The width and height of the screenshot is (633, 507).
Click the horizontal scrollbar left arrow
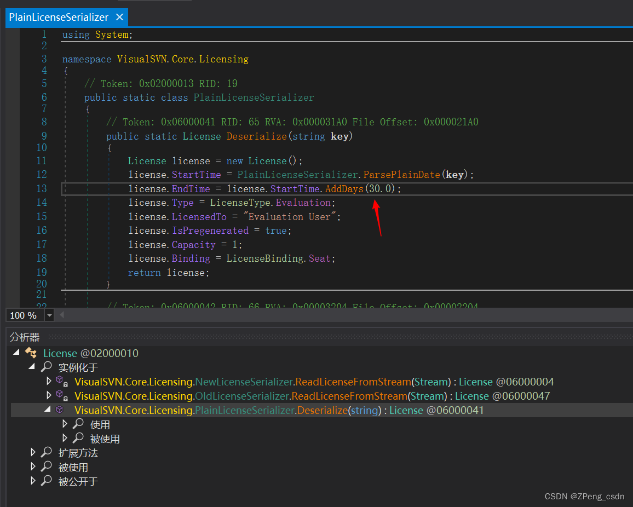point(62,315)
